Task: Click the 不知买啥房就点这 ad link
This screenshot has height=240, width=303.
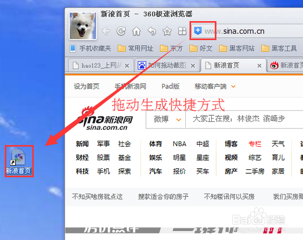Action: [x=97, y=197]
